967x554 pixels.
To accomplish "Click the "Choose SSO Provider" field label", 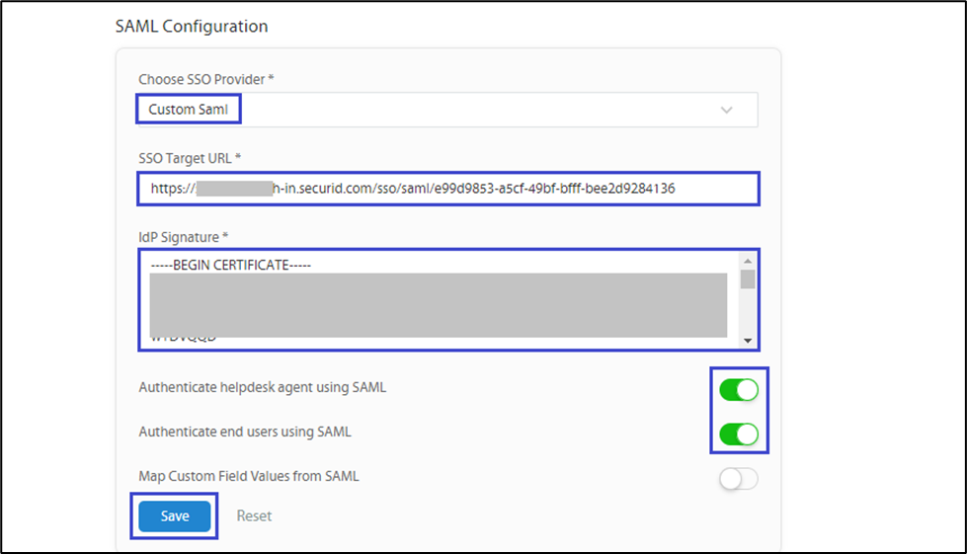I will [x=205, y=78].
